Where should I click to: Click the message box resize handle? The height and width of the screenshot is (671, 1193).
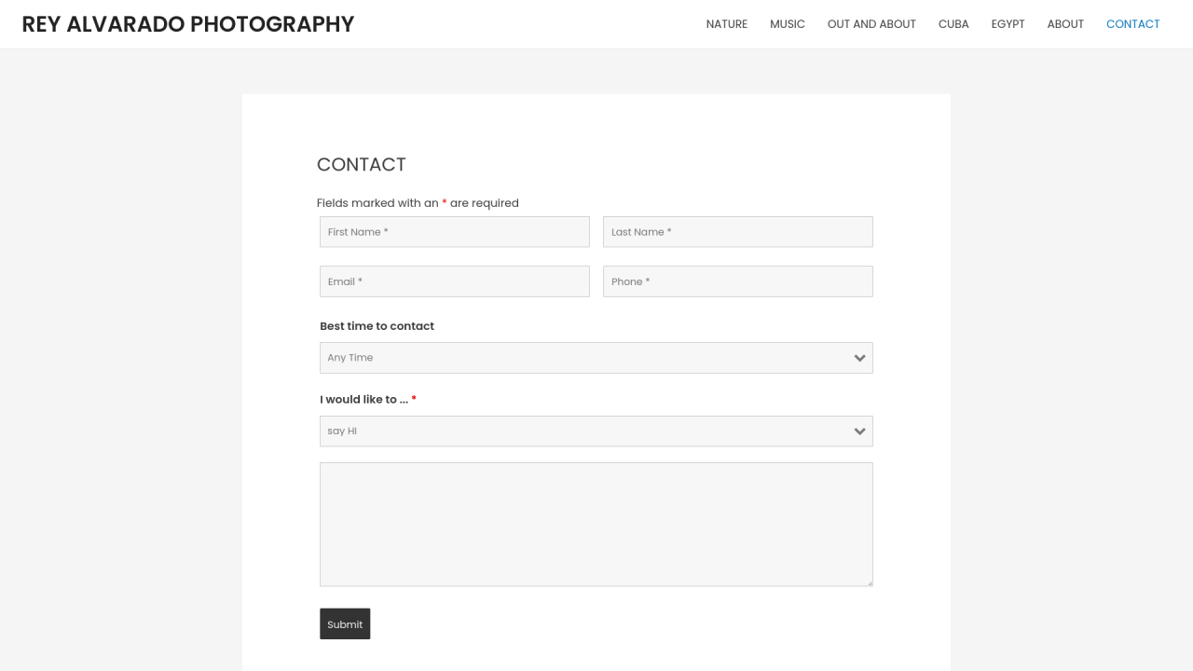(x=870, y=583)
